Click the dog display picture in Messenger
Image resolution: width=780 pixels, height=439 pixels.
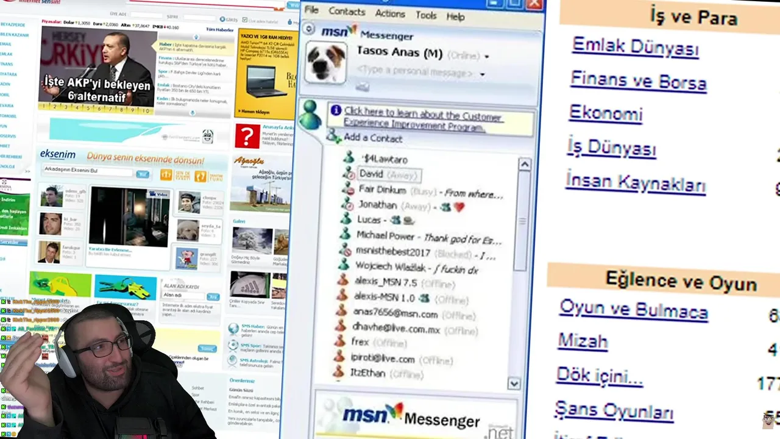[x=325, y=62]
